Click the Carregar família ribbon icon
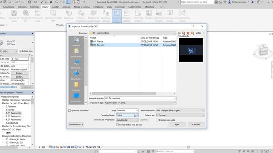Viewport: 273px width, 153px height. [170, 16]
